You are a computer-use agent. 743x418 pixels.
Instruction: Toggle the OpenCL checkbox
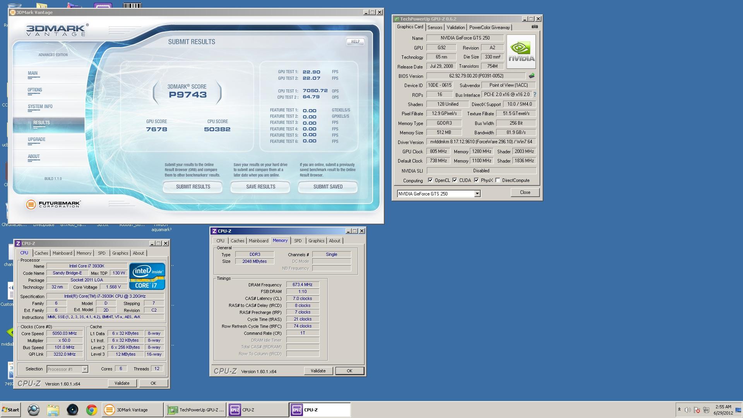430,180
